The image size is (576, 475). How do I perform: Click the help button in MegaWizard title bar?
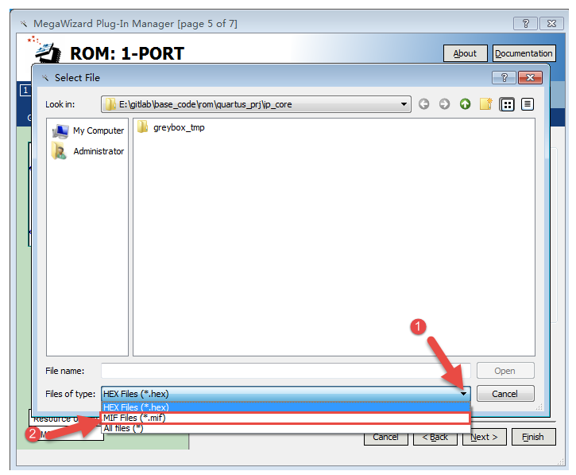point(525,24)
